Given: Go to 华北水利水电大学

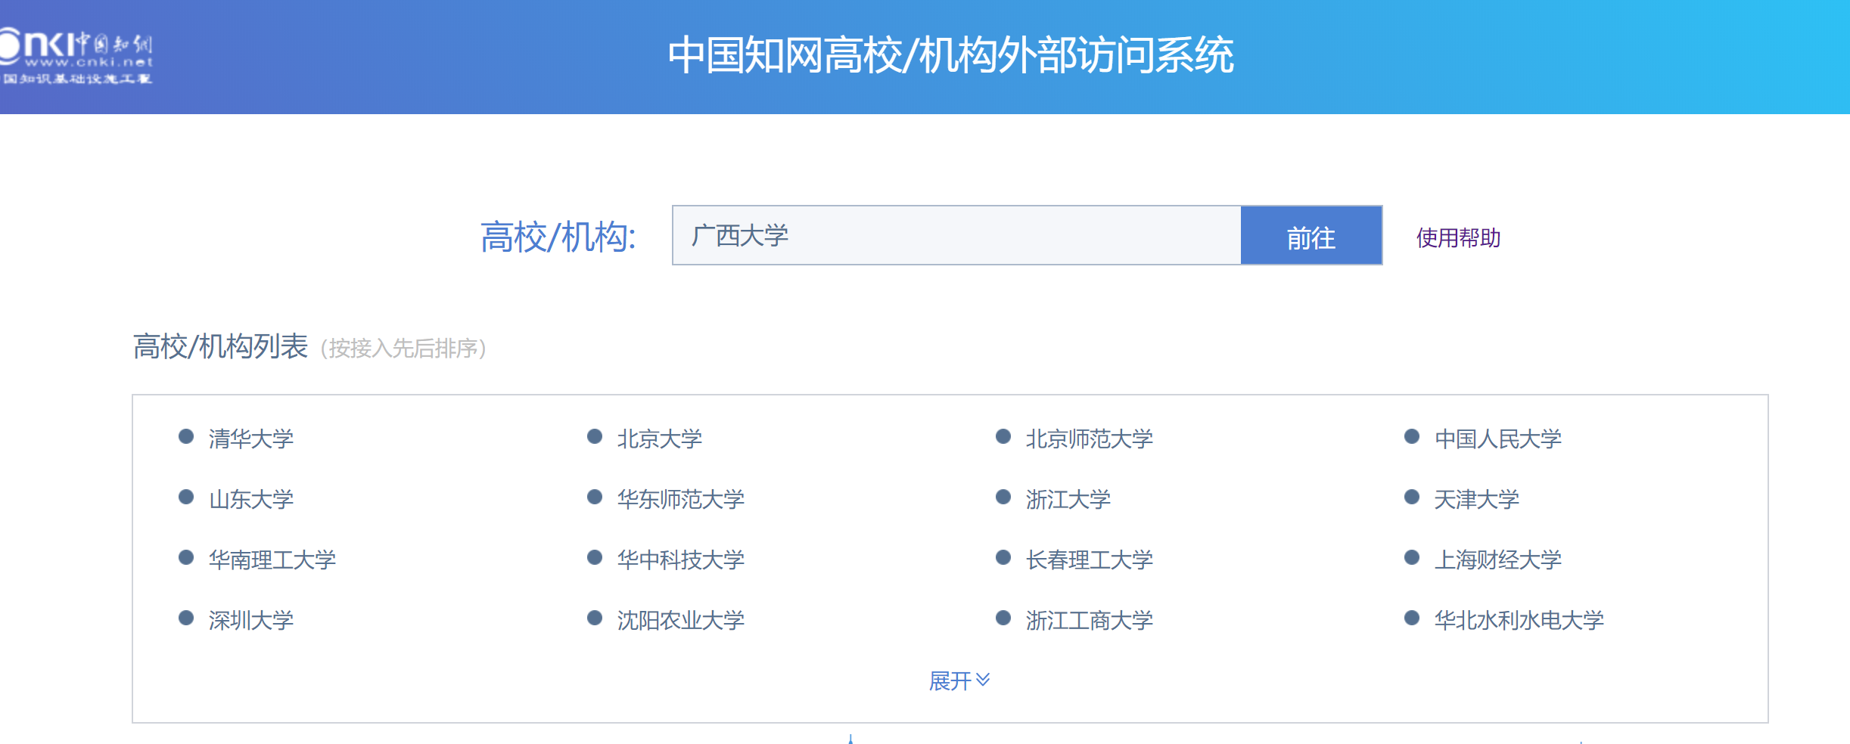Looking at the screenshot, I should (1519, 620).
